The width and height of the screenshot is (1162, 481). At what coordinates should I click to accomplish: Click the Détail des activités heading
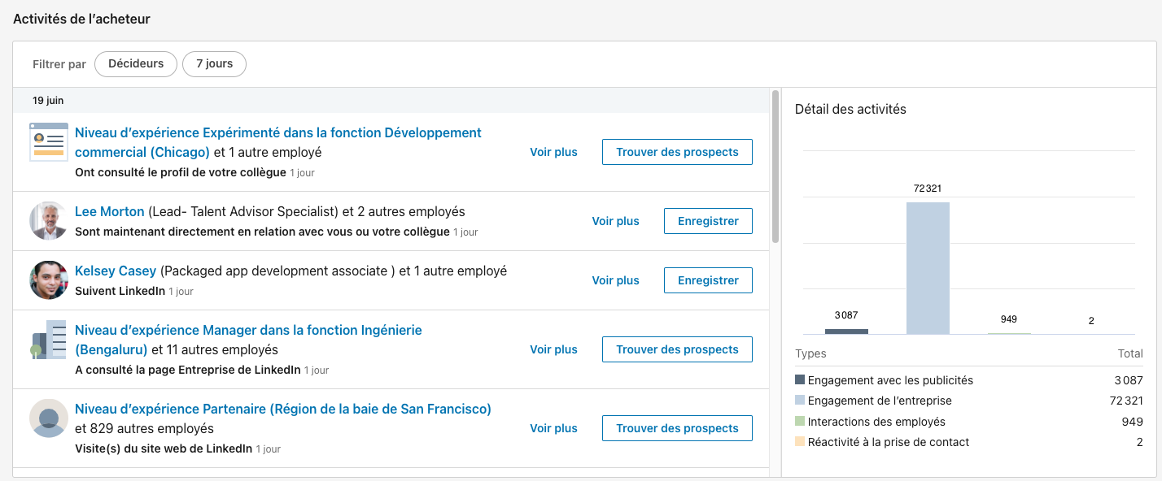tap(850, 109)
